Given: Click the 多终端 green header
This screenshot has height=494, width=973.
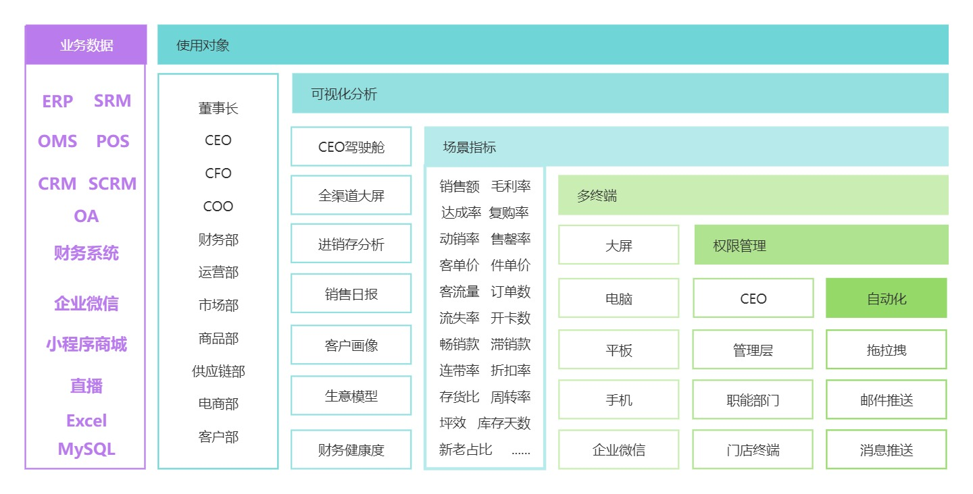Looking at the screenshot, I should pos(753,195).
